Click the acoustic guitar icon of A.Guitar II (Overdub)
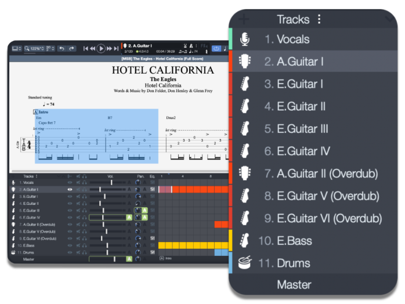 pyautogui.click(x=245, y=173)
